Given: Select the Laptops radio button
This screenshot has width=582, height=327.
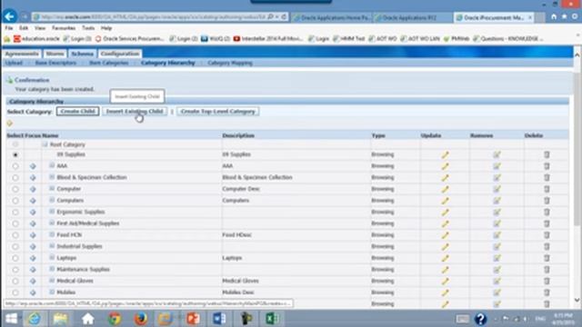Looking at the screenshot, I should coord(15,258).
